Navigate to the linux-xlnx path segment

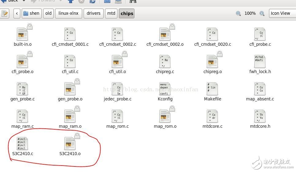(x=69, y=14)
